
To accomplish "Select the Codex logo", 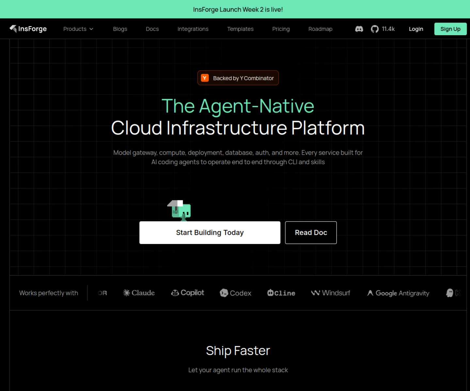I will (x=235, y=293).
